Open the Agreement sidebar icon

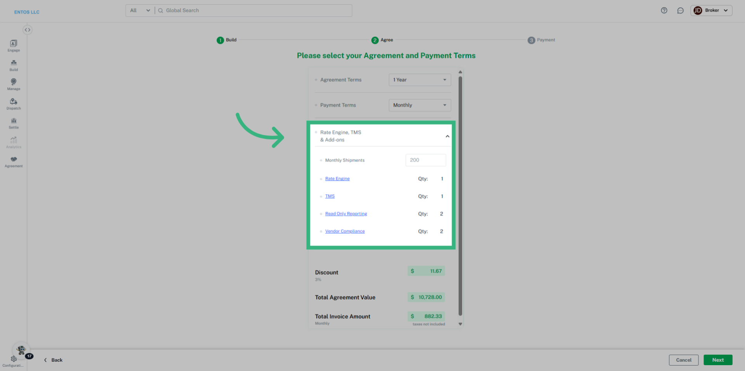point(14,162)
